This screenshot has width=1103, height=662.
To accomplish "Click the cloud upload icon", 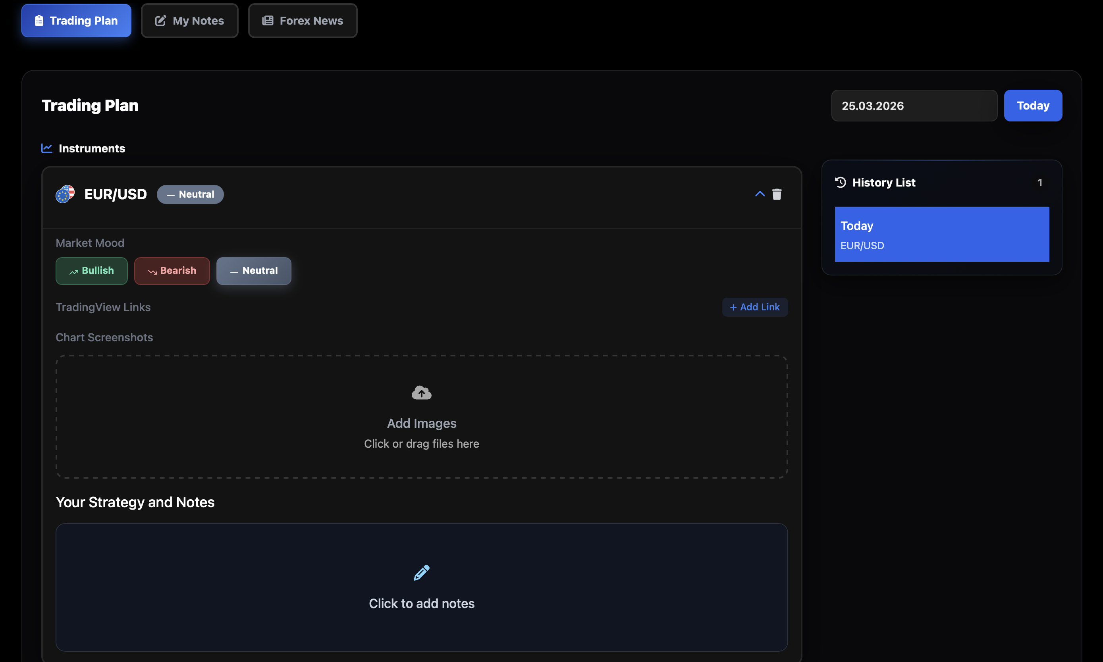I will [x=422, y=393].
